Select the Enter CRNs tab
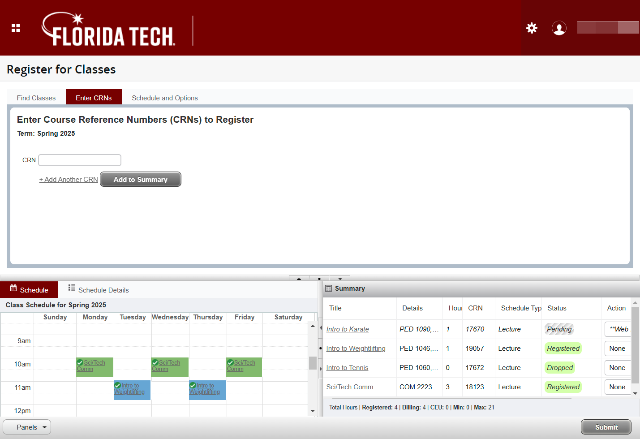640x439 pixels. 94,97
